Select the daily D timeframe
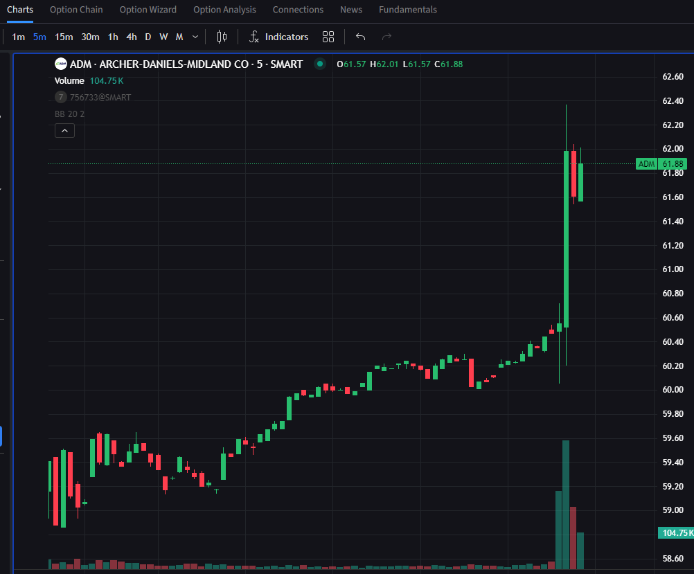This screenshot has height=574, width=694. (x=148, y=37)
